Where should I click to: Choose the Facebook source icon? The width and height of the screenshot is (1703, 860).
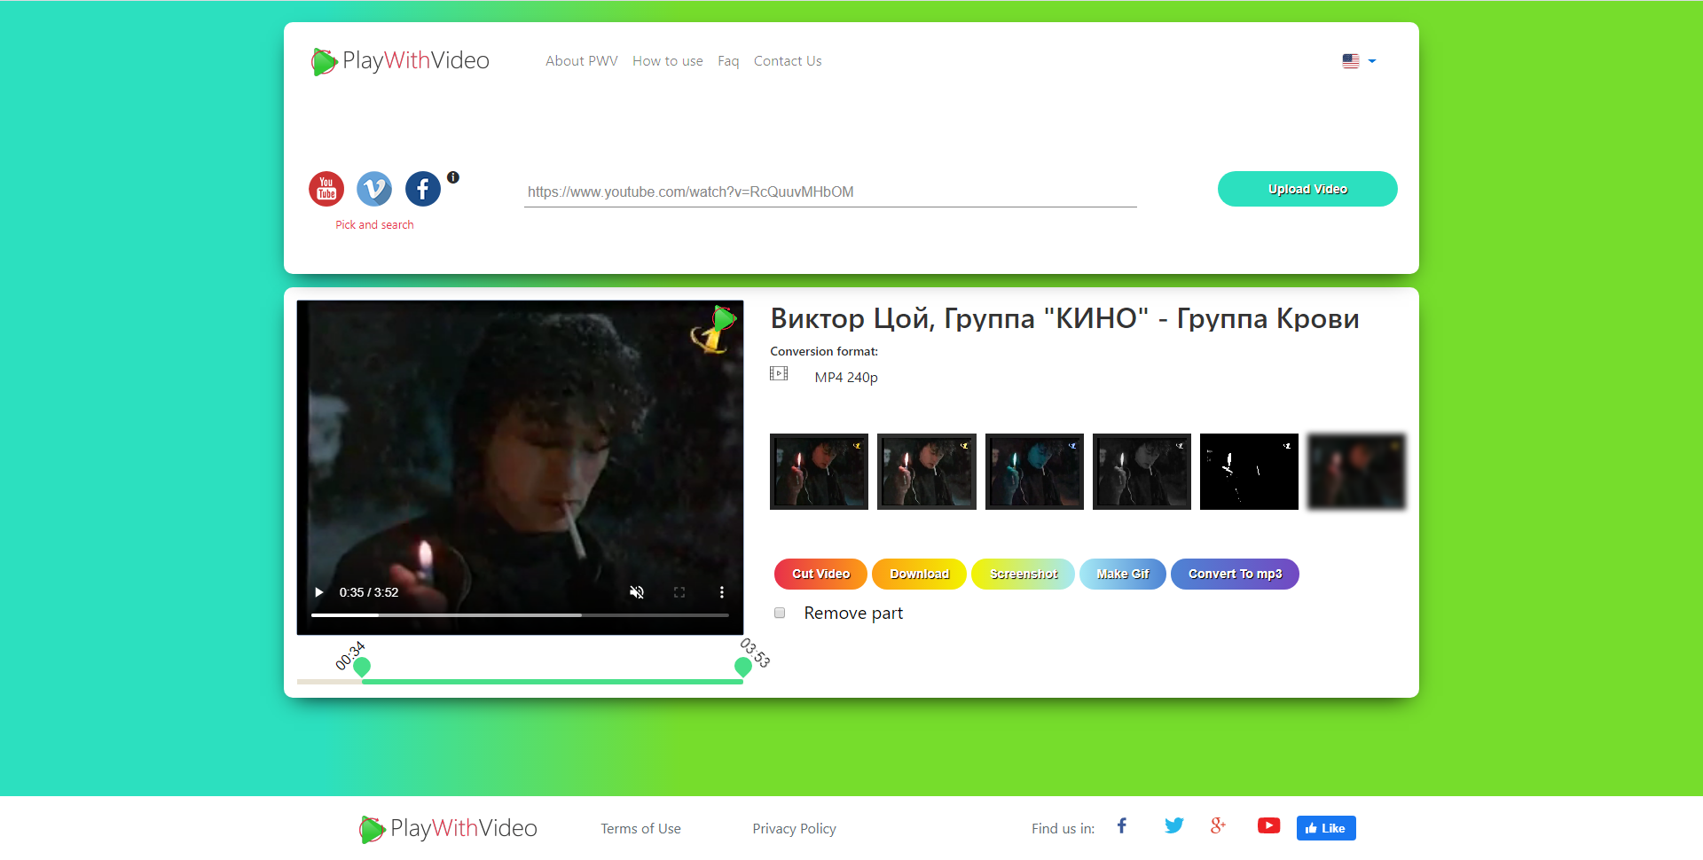tap(423, 189)
